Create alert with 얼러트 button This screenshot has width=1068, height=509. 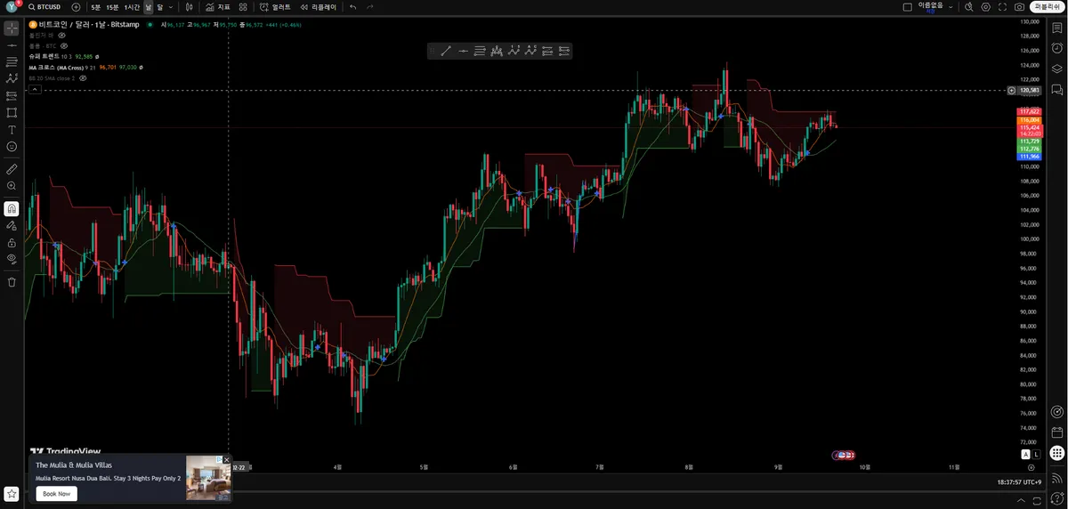click(x=276, y=6)
